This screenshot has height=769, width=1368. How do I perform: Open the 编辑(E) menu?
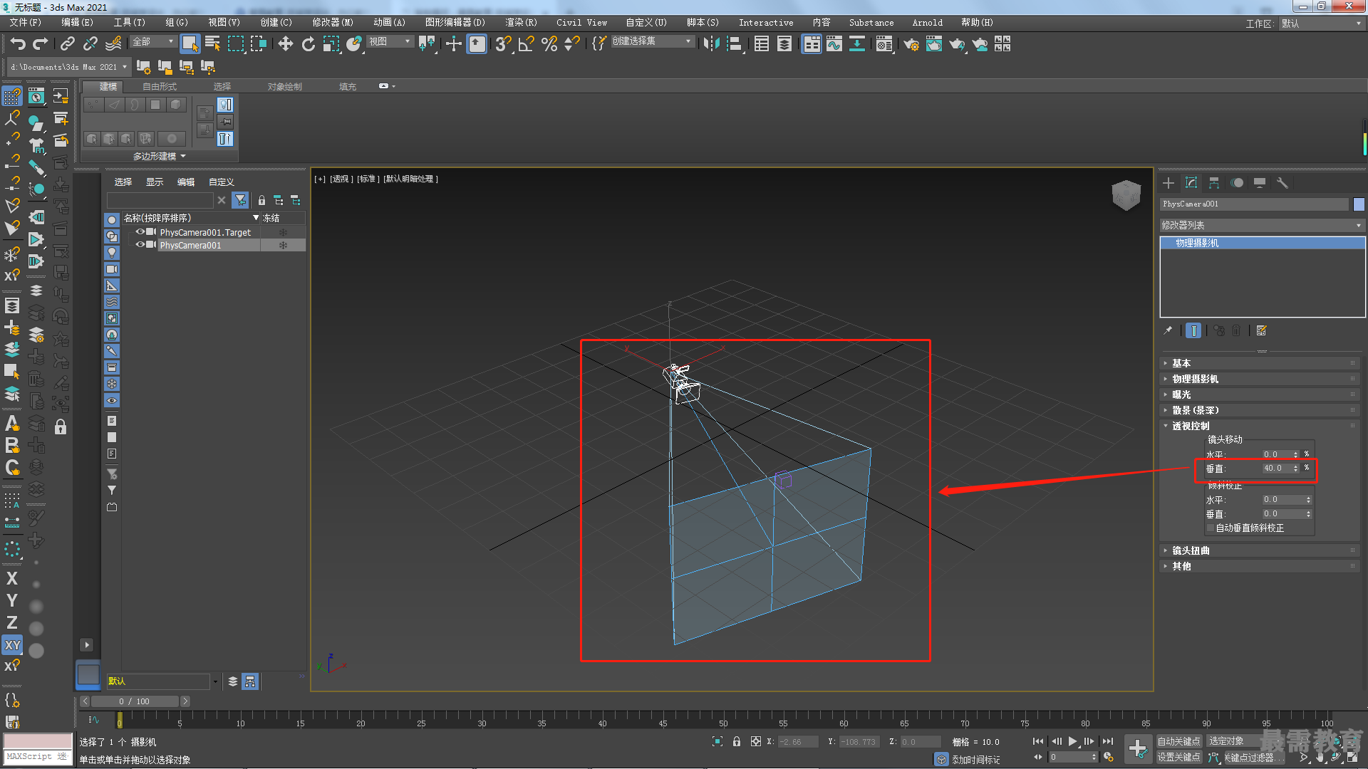77,23
